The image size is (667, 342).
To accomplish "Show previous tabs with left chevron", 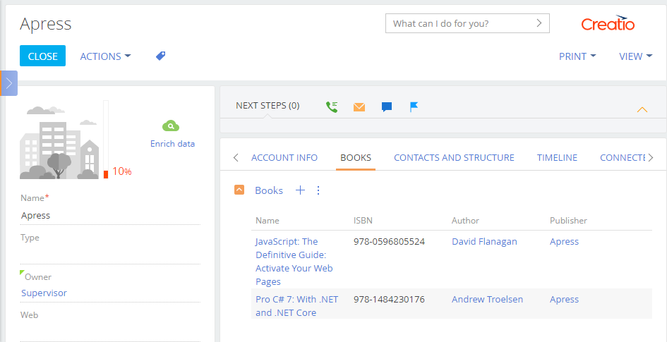I will tap(236, 158).
